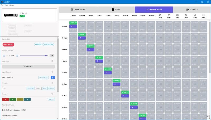Click the Dirac Live info icon
211x120 pixels.
click(x=52, y=61)
